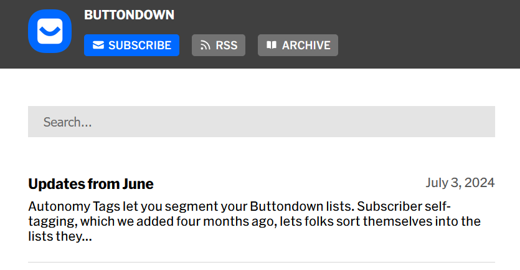Select the ARCHIVE label text
520x270 pixels.
tap(306, 46)
